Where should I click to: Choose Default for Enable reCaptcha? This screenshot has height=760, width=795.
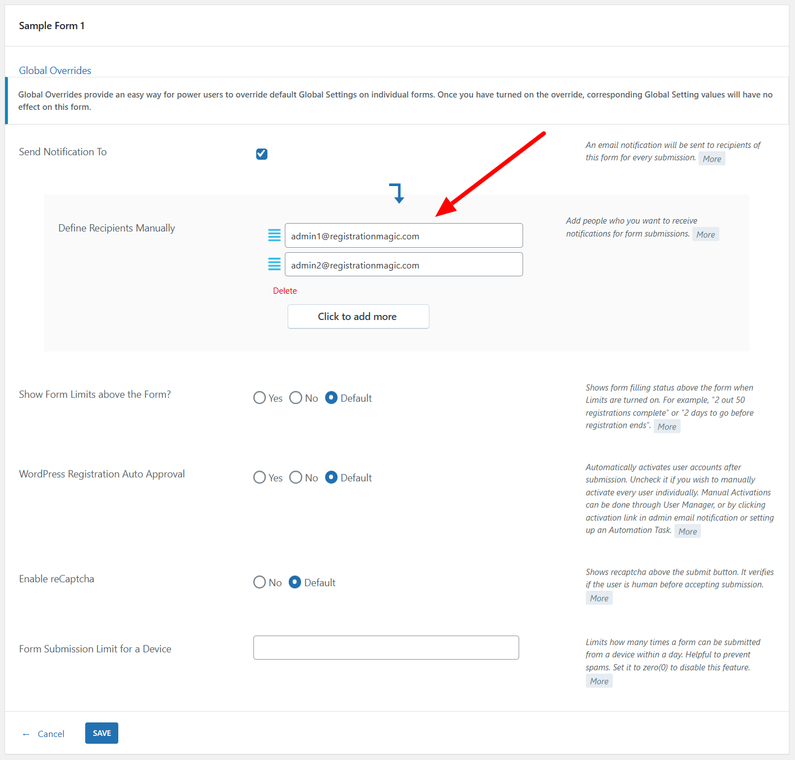(295, 582)
